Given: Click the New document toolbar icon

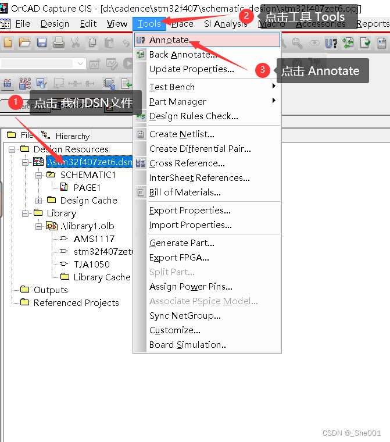Looking at the screenshot, I should coord(8,43).
